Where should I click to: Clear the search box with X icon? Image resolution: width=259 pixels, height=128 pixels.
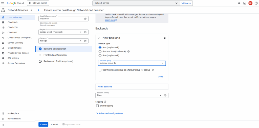[177, 3]
